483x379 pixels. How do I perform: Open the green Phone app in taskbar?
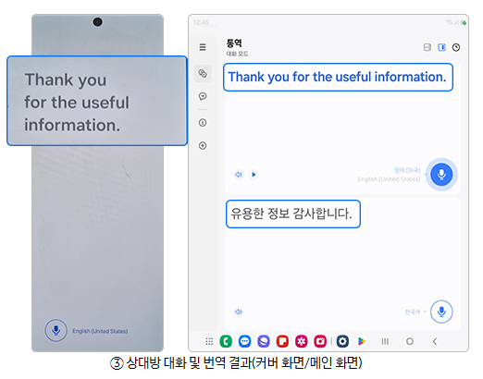(x=226, y=341)
